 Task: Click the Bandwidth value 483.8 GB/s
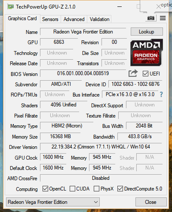click(140, 136)
